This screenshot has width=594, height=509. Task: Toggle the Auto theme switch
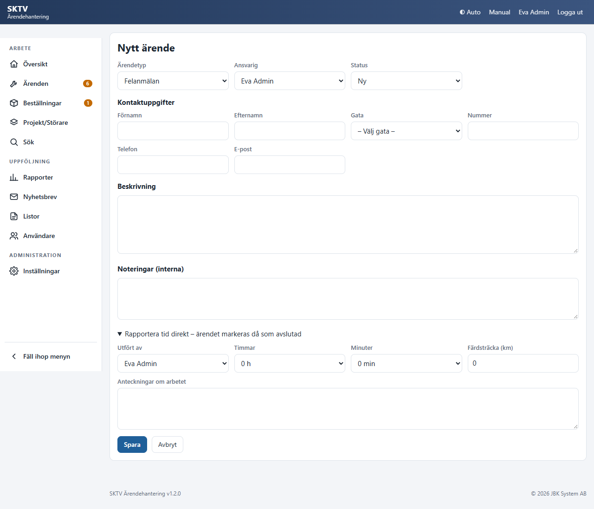[x=470, y=12]
